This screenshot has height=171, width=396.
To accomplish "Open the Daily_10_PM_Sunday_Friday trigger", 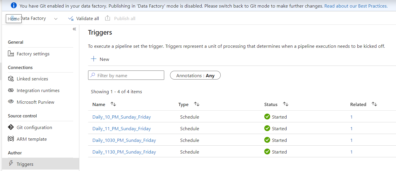I will click(x=121, y=117).
